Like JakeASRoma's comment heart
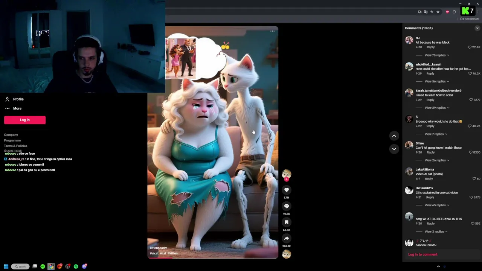Viewport: 482px width, 271px height. (x=474, y=179)
